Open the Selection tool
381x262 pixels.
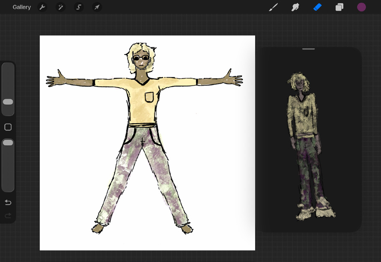[79, 7]
